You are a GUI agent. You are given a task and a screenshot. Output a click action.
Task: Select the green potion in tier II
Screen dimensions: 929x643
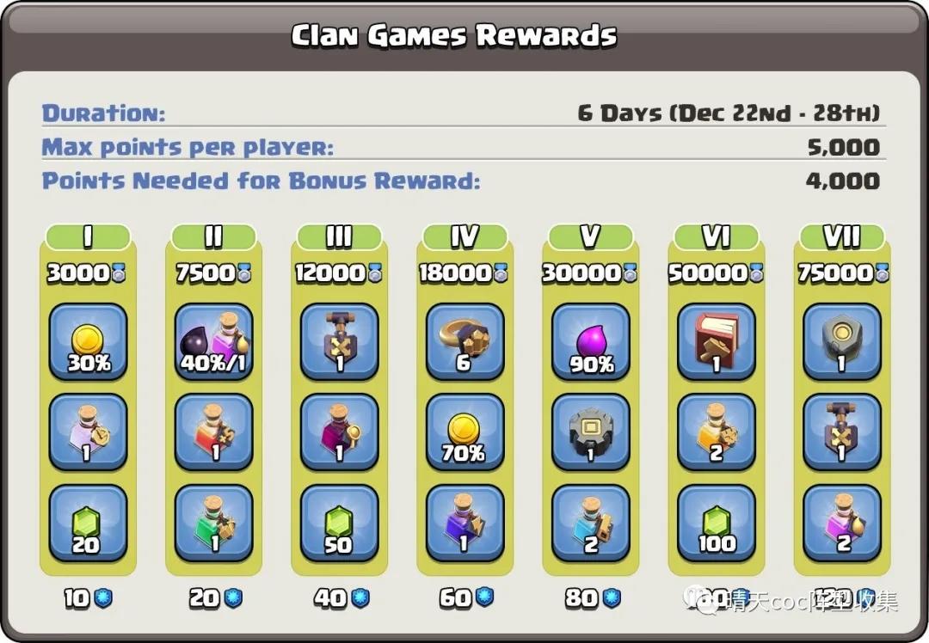(x=214, y=523)
